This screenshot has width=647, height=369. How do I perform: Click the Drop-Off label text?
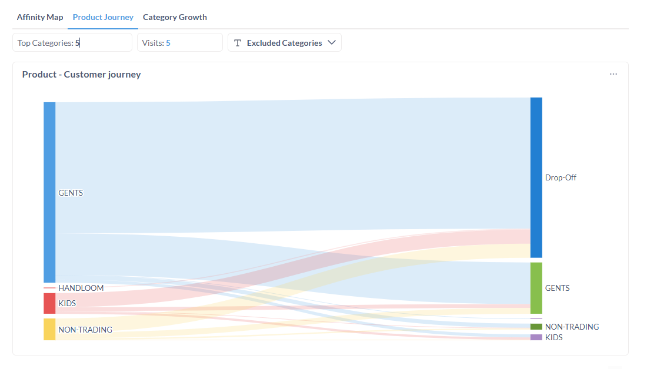pos(561,177)
